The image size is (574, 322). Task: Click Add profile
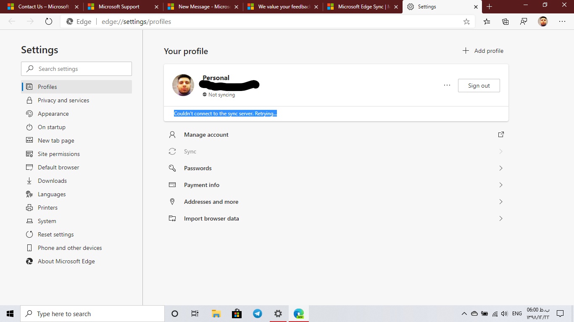[483, 51]
